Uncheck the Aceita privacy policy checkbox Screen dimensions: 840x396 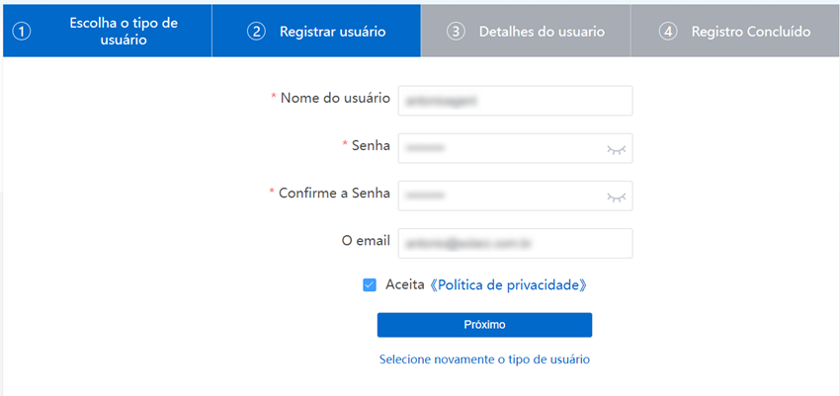[370, 284]
